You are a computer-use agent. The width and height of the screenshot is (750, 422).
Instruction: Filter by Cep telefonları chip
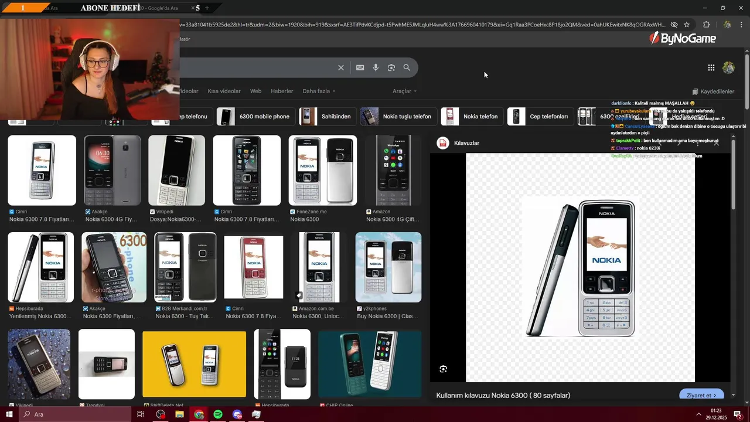point(540,116)
